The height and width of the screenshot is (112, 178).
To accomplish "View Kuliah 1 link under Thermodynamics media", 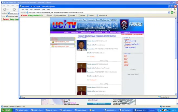I will point(93,57).
